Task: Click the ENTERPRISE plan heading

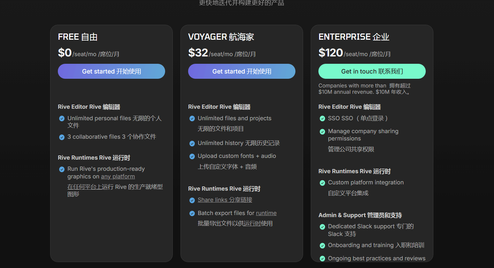Action: [x=354, y=37]
